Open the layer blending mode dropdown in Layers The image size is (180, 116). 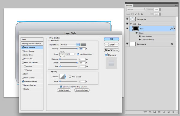tap(136, 9)
